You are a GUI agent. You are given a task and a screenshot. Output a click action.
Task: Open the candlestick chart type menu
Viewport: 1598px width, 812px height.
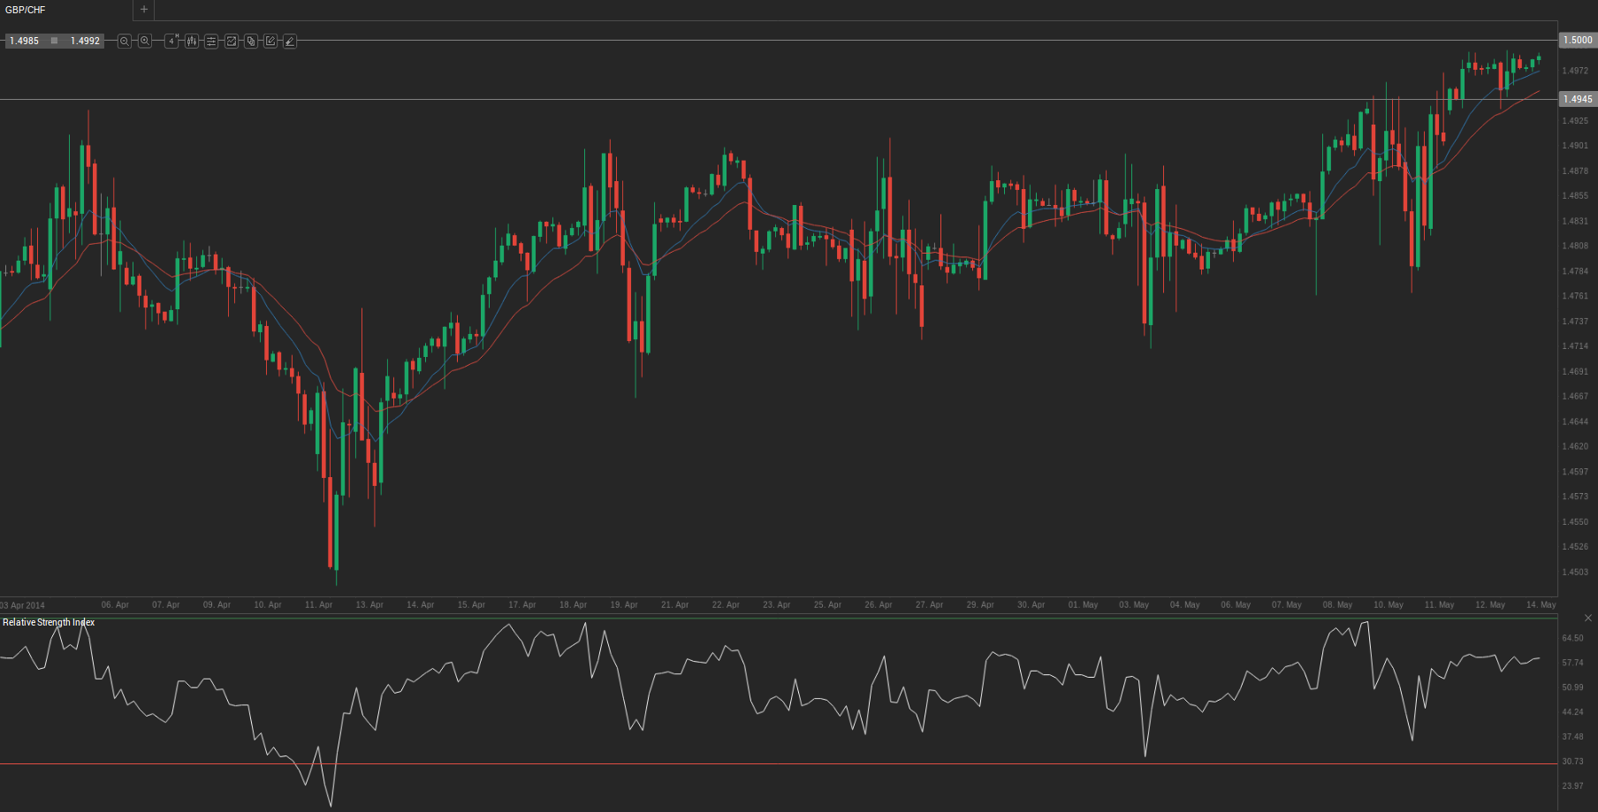tap(192, 42)
